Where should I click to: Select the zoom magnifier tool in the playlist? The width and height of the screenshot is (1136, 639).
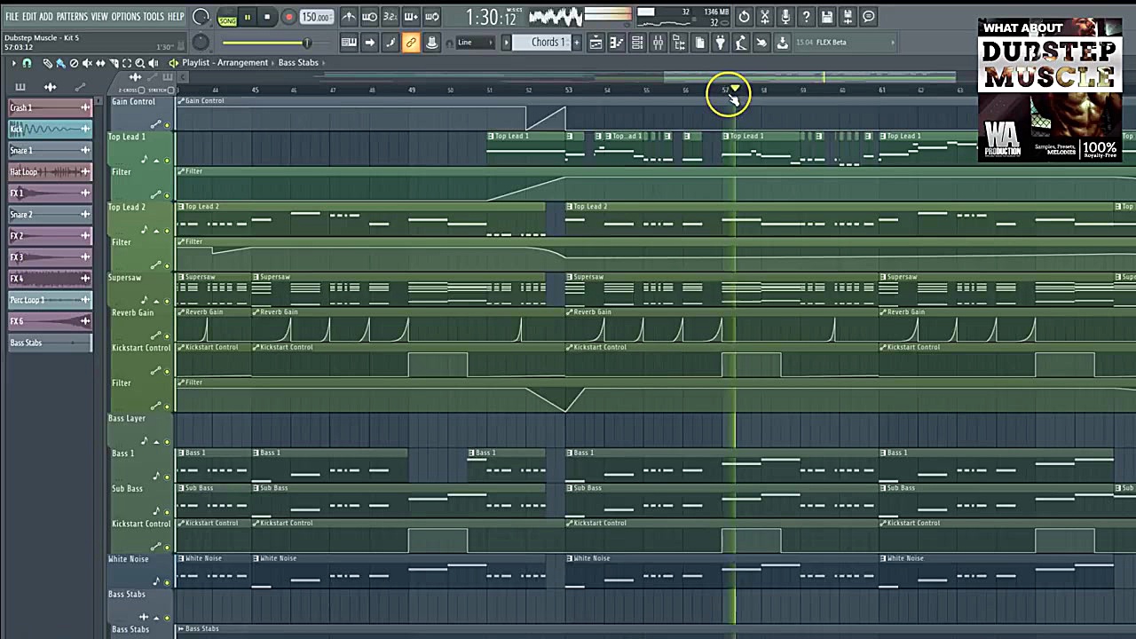click(x=138, y=62)
